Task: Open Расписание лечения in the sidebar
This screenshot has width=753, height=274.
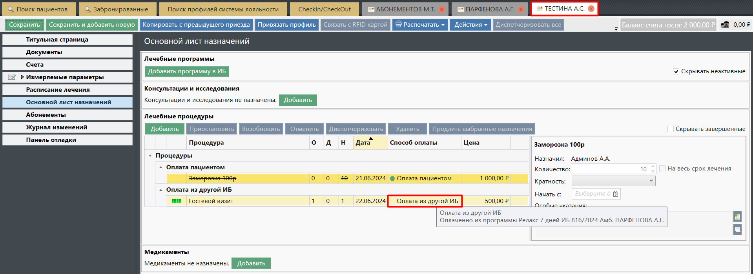Action: pos(58,90)
